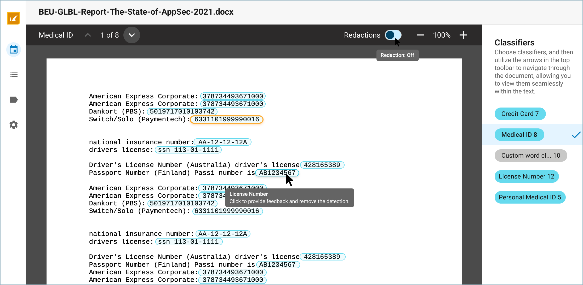Click first ssn 113-01-1111 detection
Screen dimensions: 583x285
tap(188, 150)
